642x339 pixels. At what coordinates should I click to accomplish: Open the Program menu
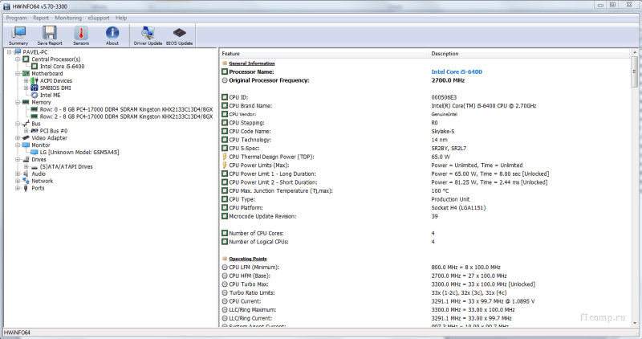point(16,17)
